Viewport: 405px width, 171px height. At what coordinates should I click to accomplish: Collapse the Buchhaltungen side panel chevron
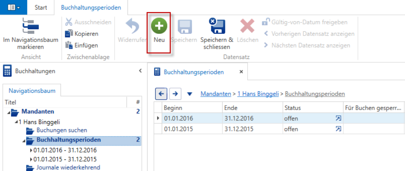click(140, 70)
